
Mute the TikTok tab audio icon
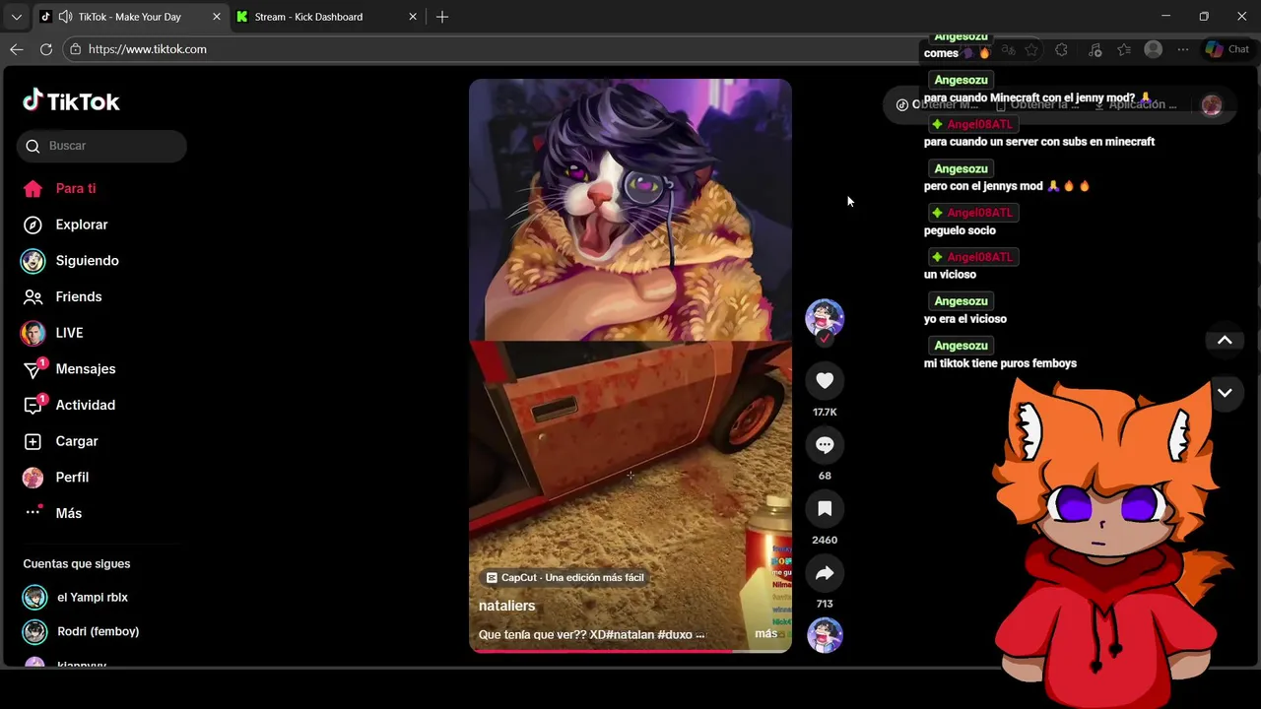[x=65, y=17]
